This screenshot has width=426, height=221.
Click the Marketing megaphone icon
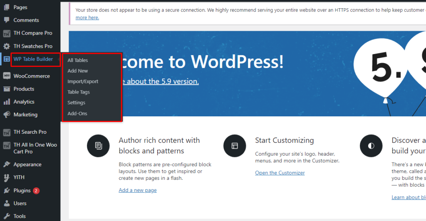(7, 115)
